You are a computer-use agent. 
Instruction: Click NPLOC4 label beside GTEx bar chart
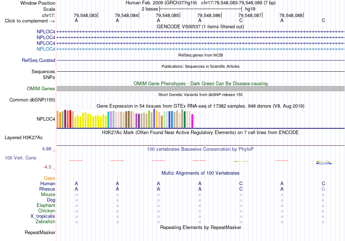(46, 119)
